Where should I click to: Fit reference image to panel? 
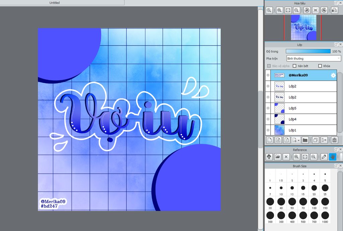(305, 157)
